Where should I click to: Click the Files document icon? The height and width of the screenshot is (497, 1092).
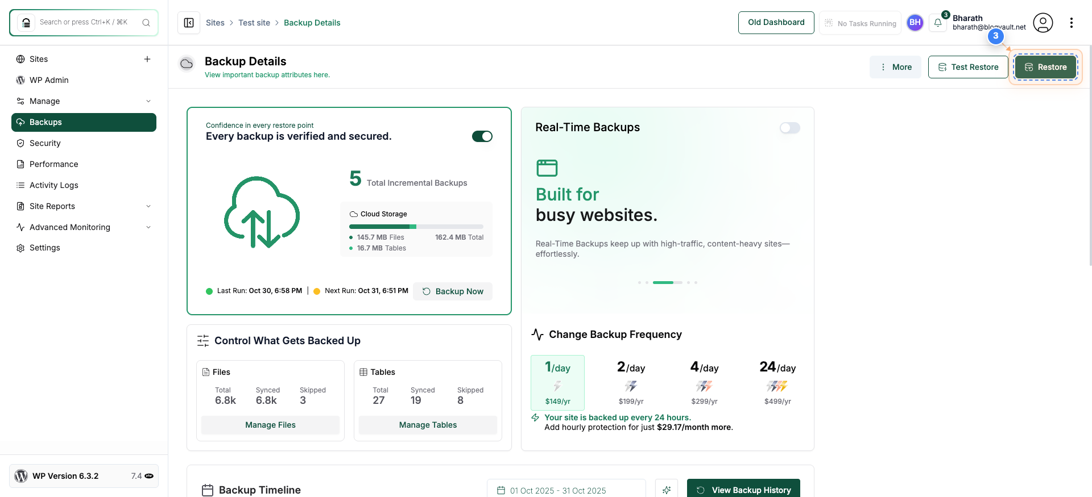click(x=206, y=372)
